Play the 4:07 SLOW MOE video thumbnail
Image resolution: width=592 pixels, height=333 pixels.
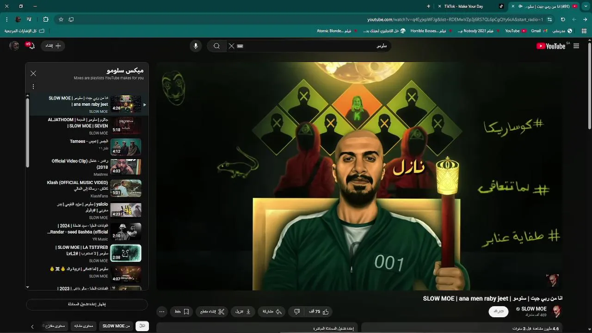tap(126, 274)
